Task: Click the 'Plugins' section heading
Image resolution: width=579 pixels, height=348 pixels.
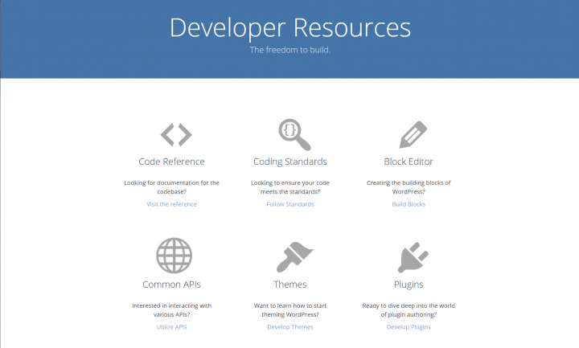Action: [409, 285]
